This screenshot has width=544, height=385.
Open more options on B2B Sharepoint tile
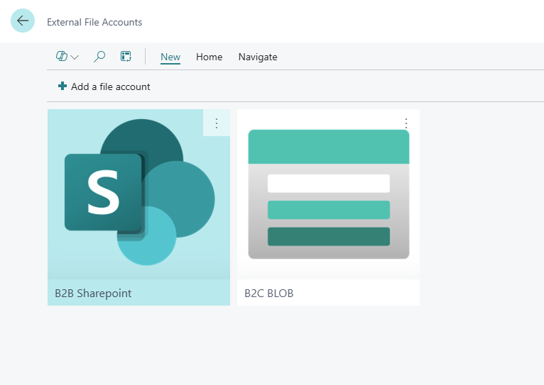click(217, 123)
